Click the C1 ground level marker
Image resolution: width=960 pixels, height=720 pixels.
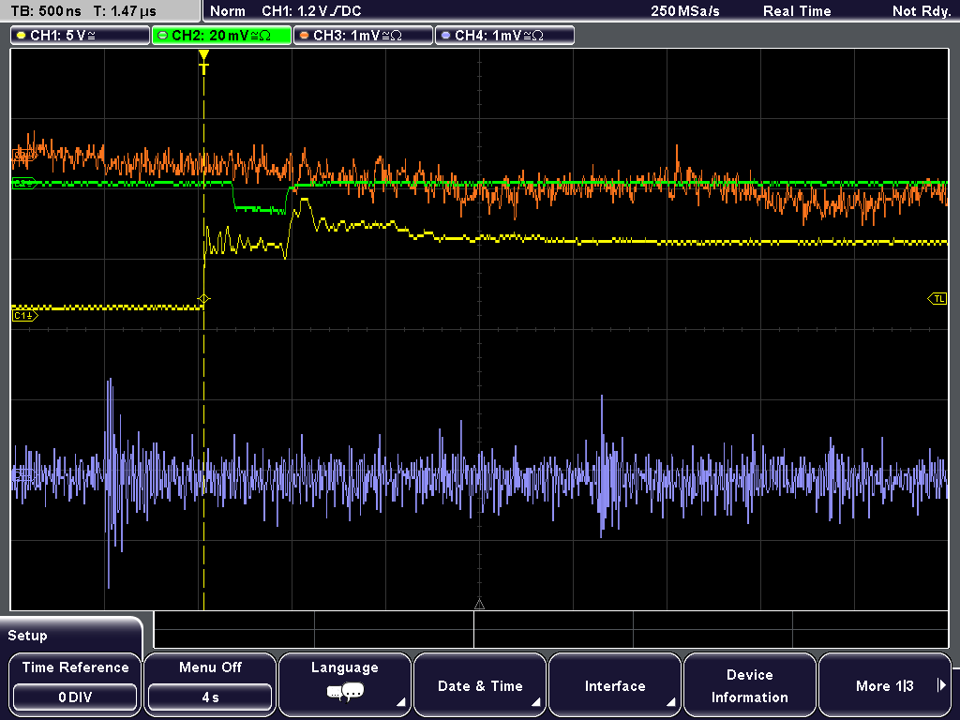[24, 316]
